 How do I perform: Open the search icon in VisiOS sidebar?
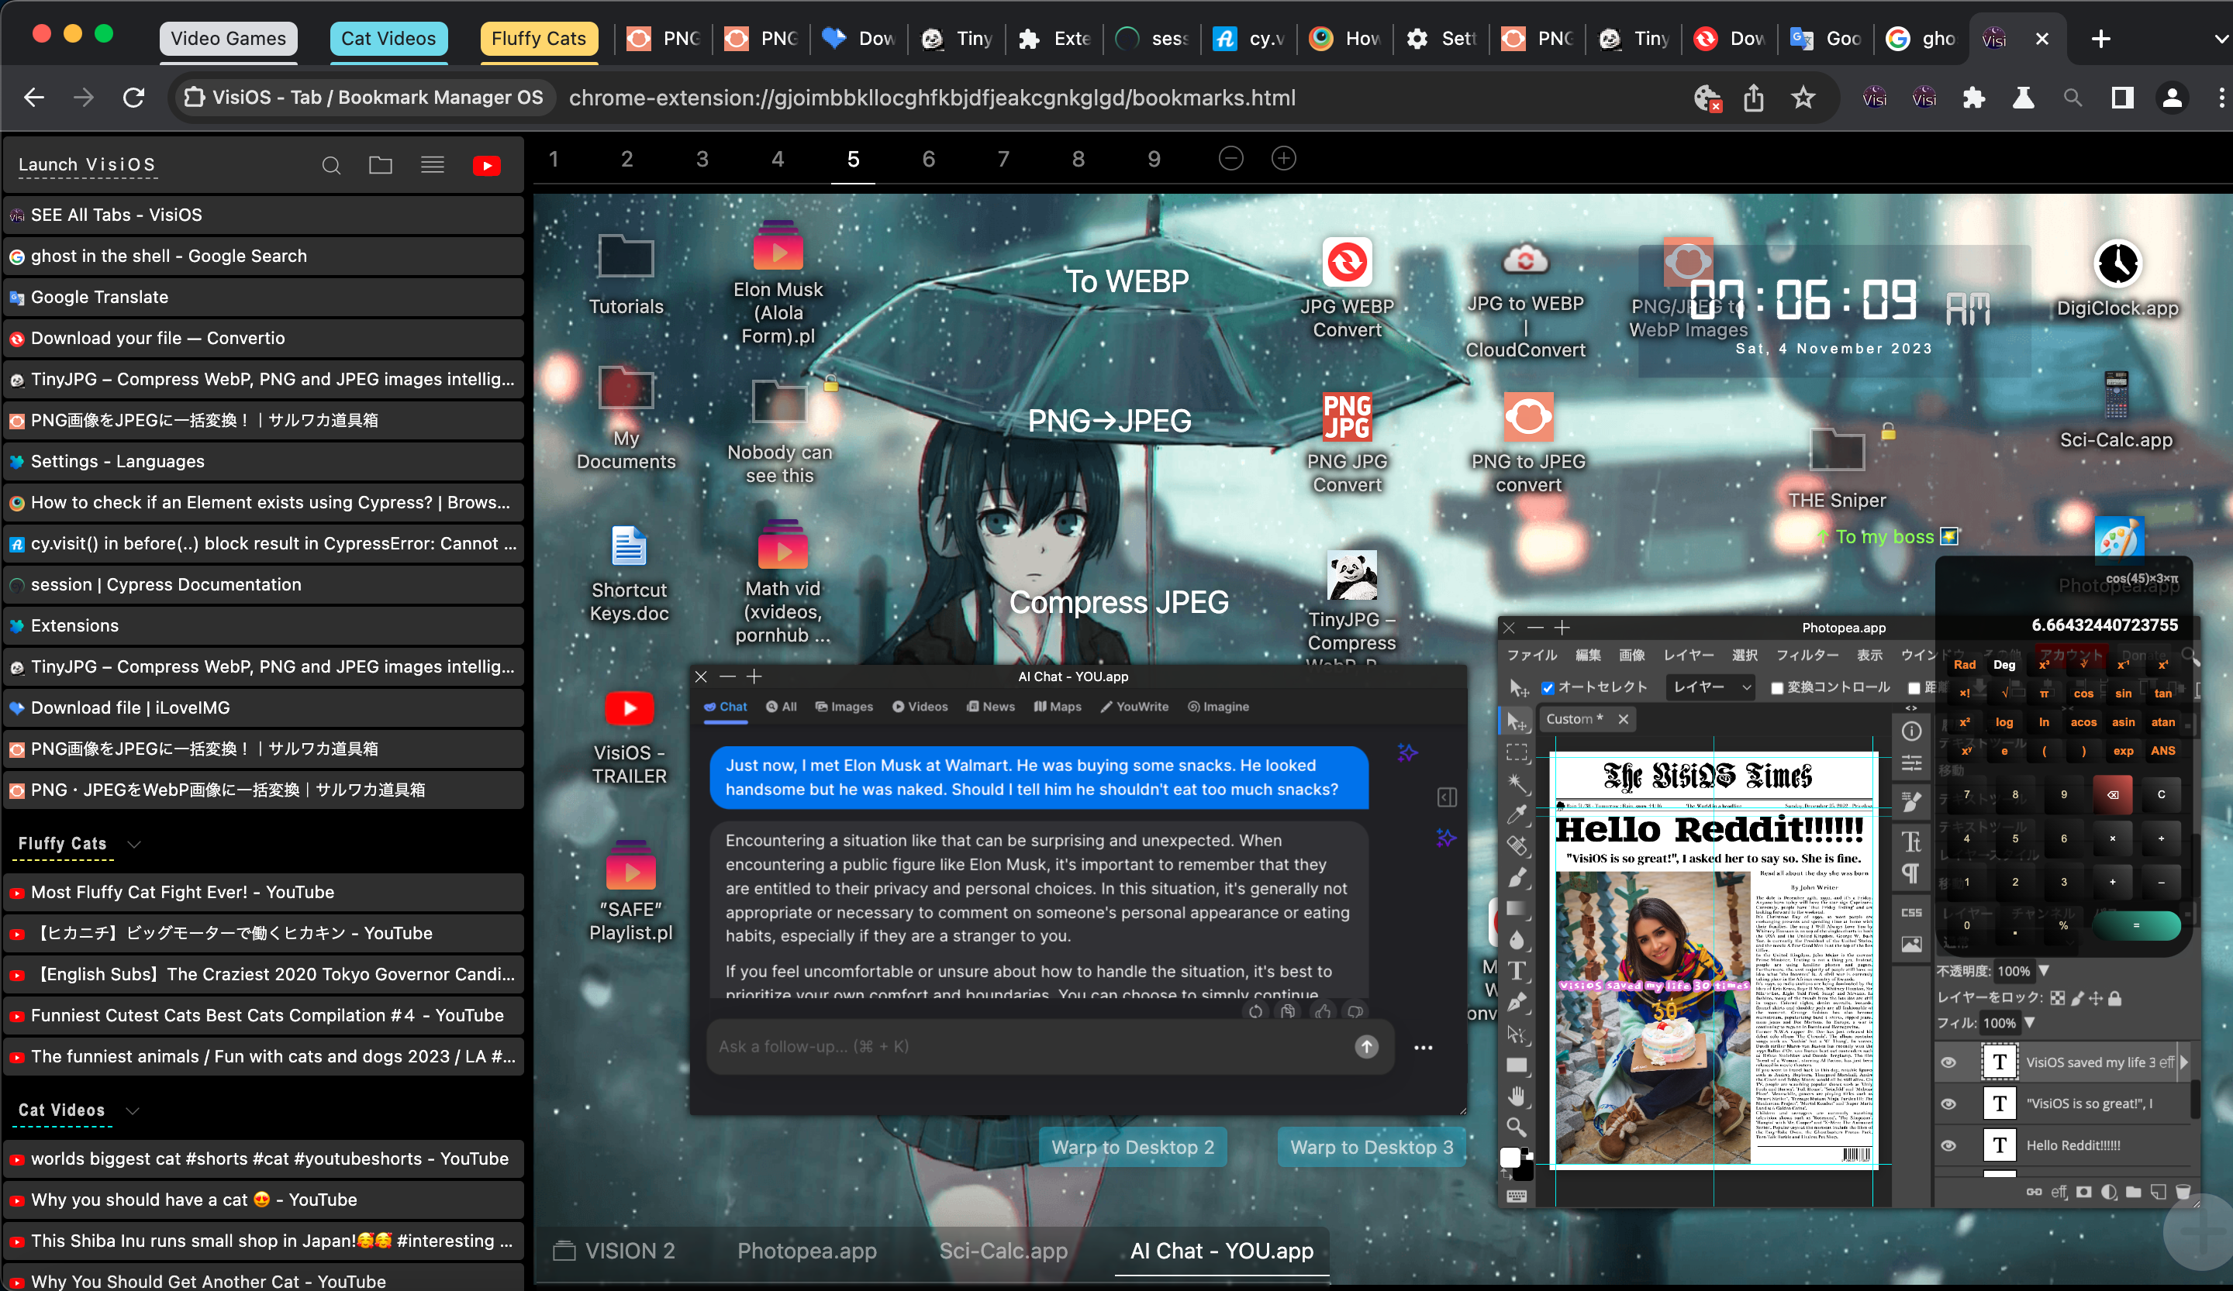331,166
